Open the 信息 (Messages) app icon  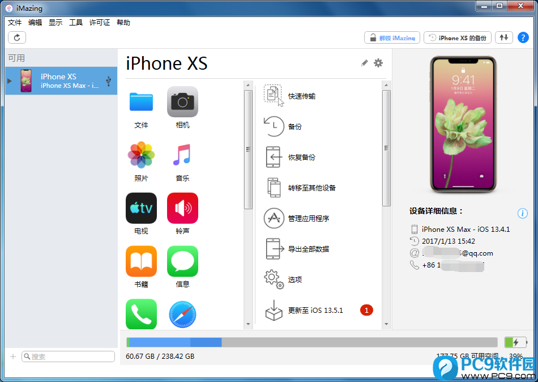182,261
